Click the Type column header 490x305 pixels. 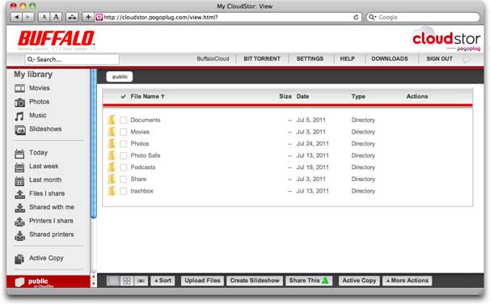tap(358, 96)
